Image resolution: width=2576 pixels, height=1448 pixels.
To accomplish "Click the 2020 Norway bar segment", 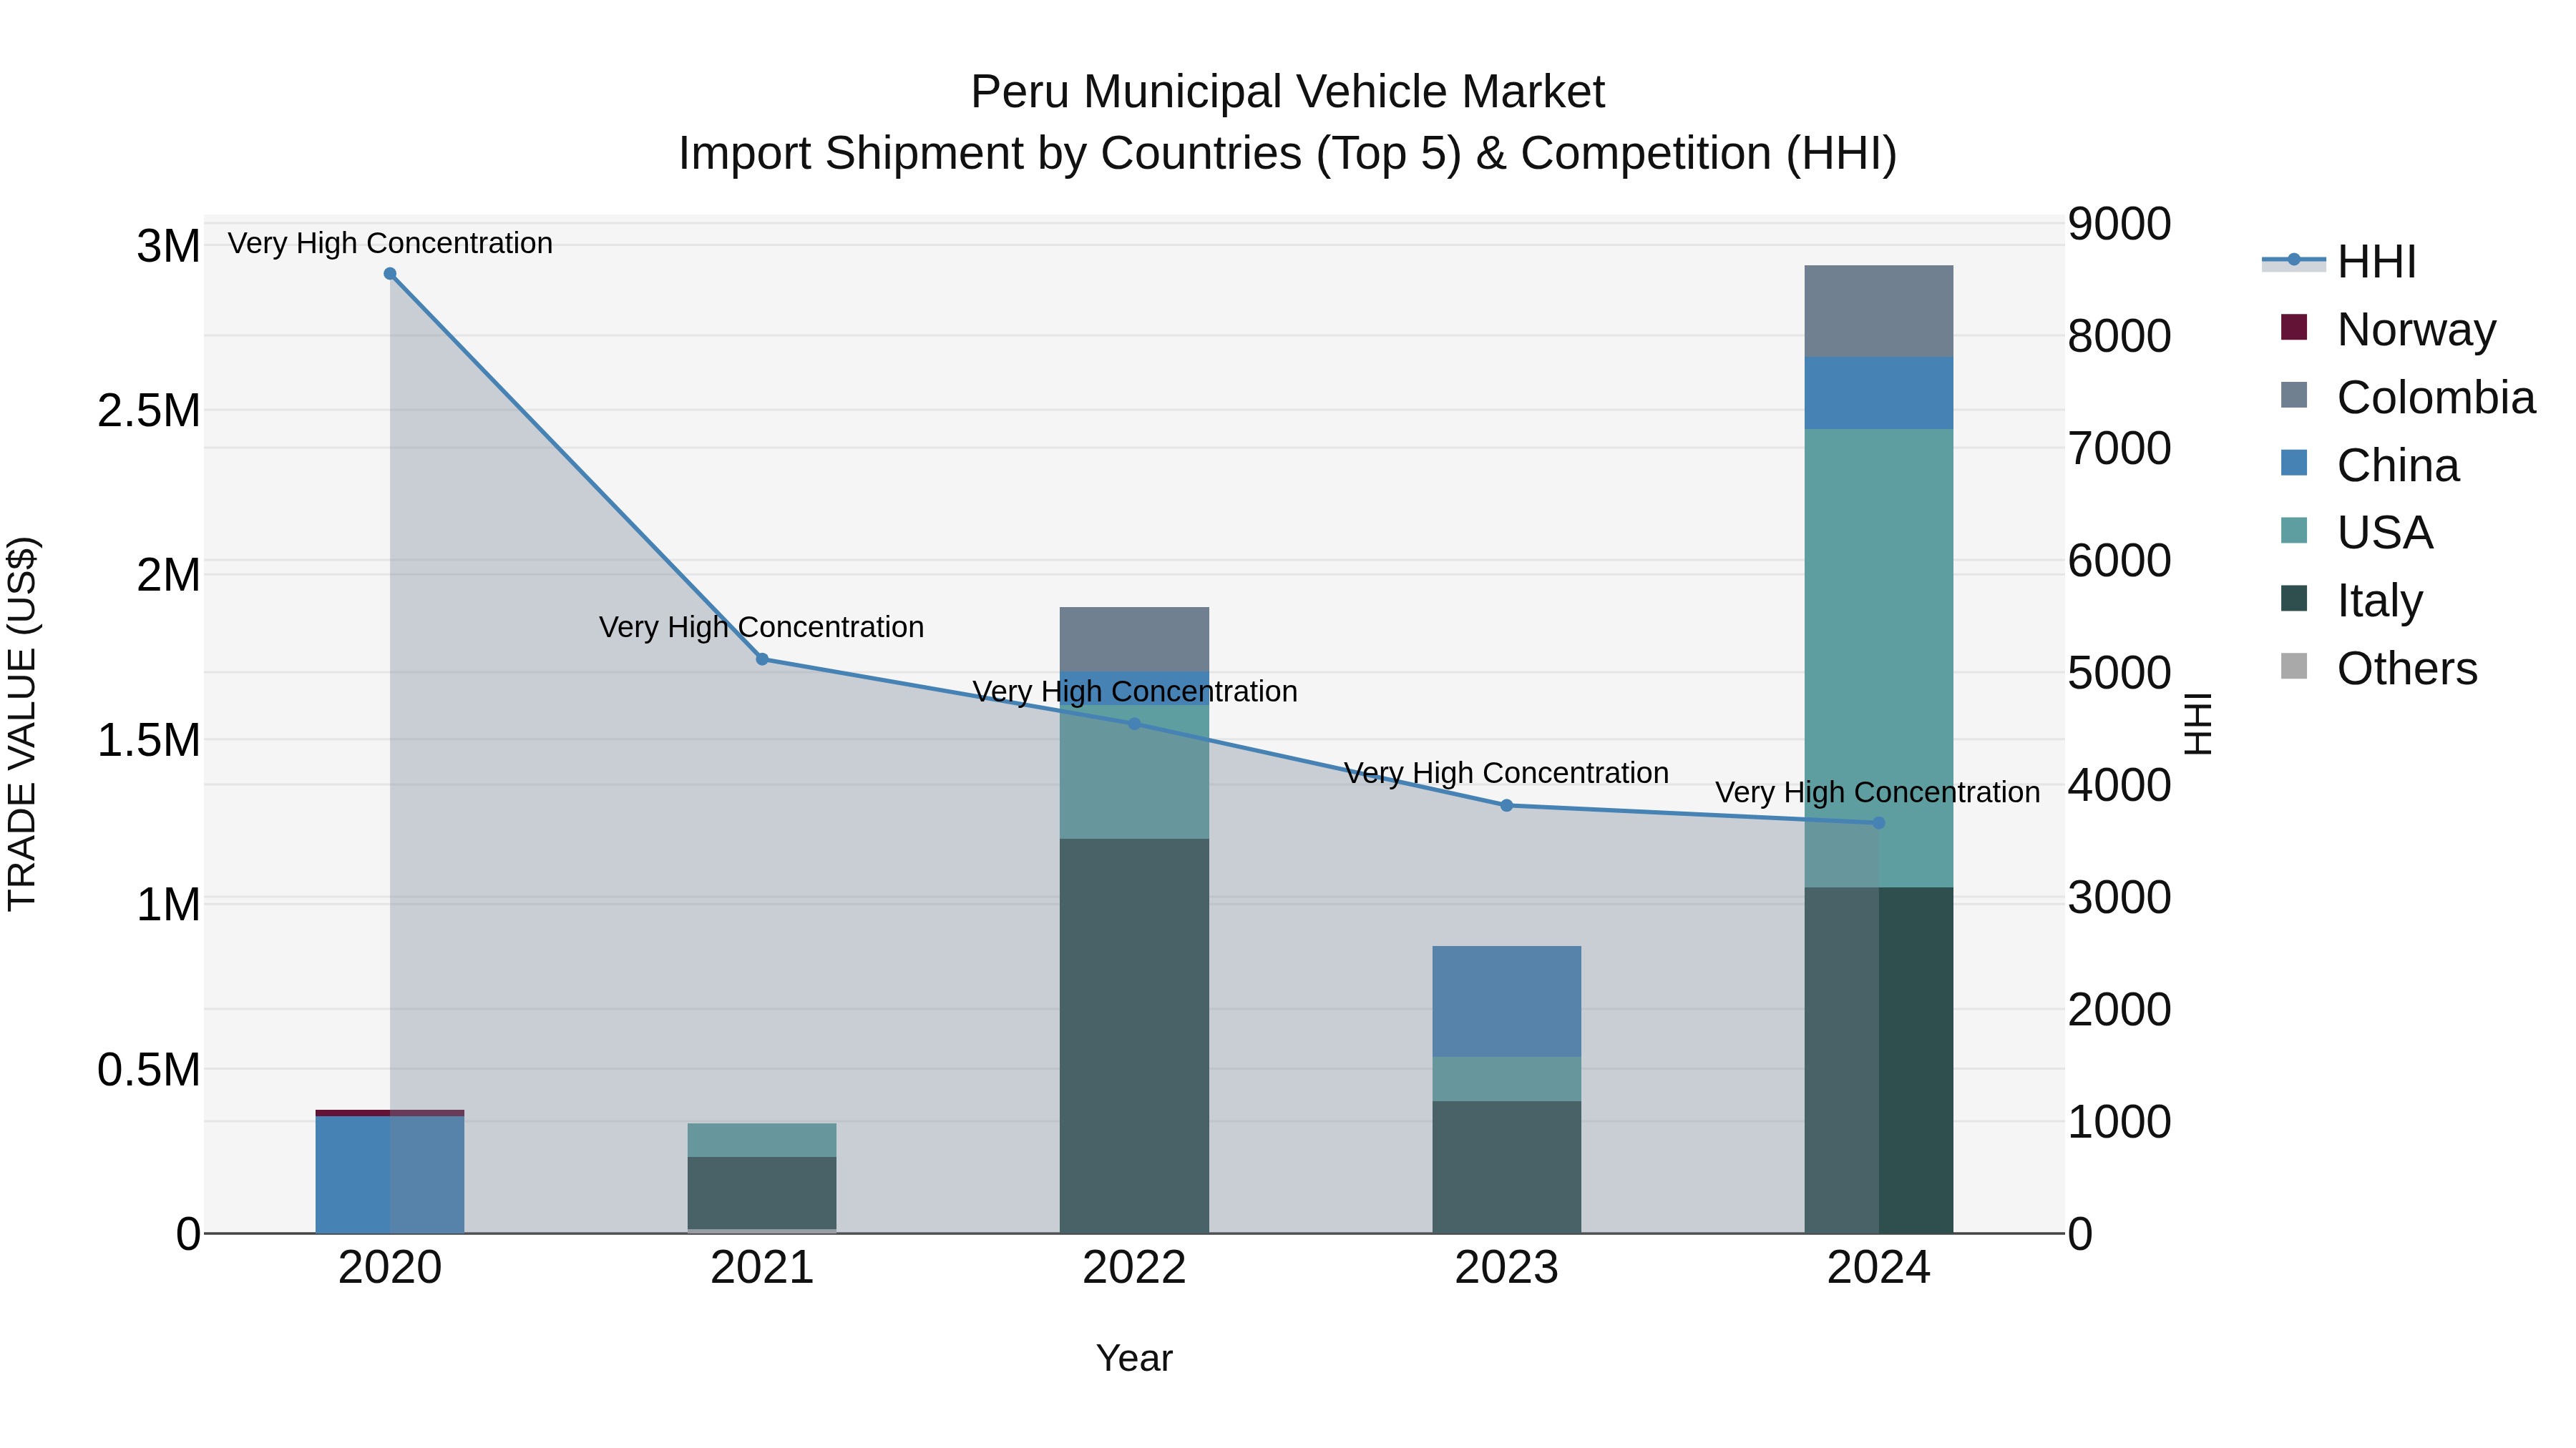I will [390, 1113].
